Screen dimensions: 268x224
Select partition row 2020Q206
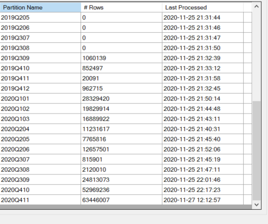point(126,150)
